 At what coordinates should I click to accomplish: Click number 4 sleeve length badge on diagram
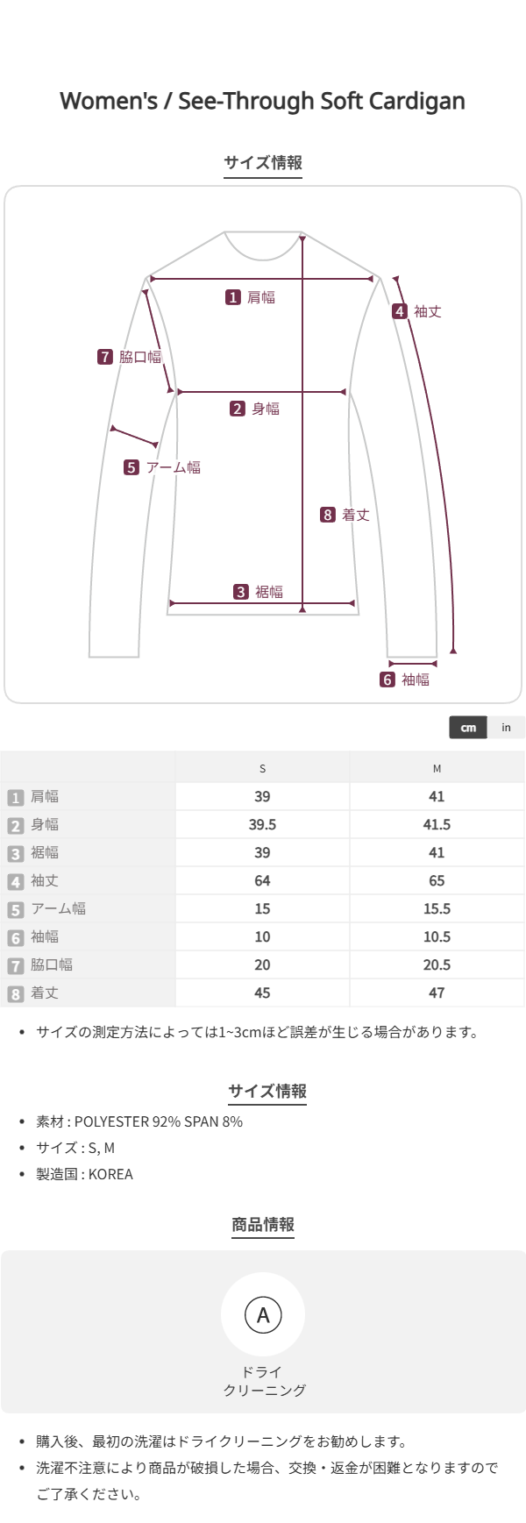(400, 312)
